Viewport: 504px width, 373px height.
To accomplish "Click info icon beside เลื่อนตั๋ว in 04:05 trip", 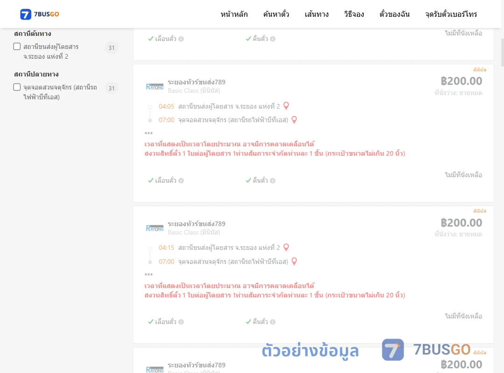I will 181,180.
